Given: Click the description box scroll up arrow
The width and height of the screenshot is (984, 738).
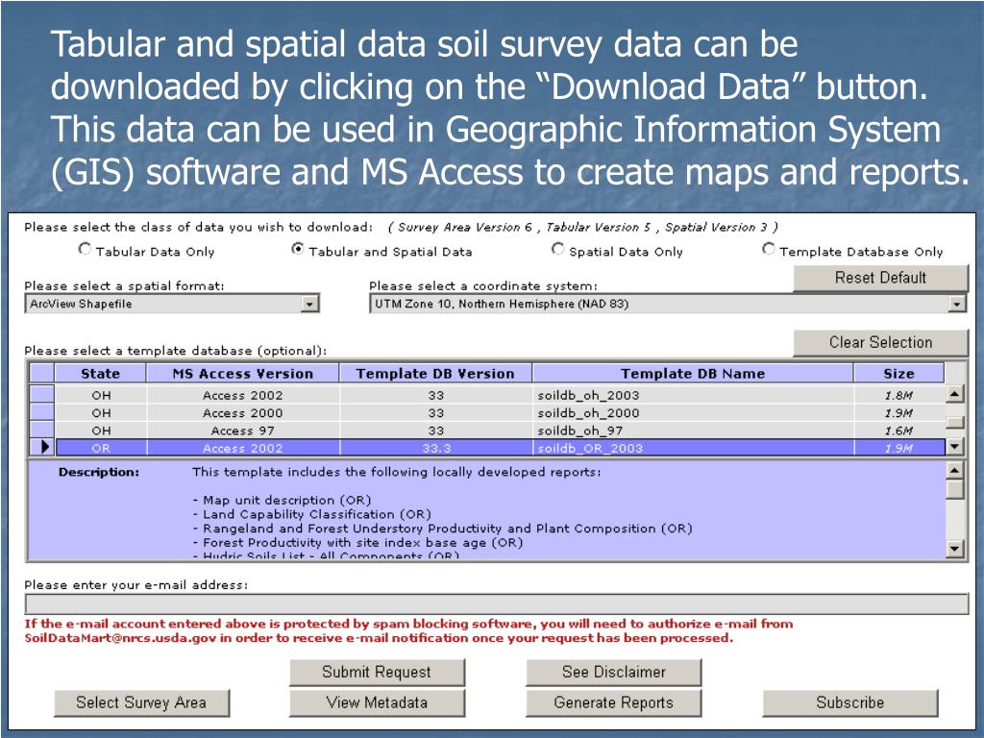Looking at the screenshot, I should [x=954, y=470].
